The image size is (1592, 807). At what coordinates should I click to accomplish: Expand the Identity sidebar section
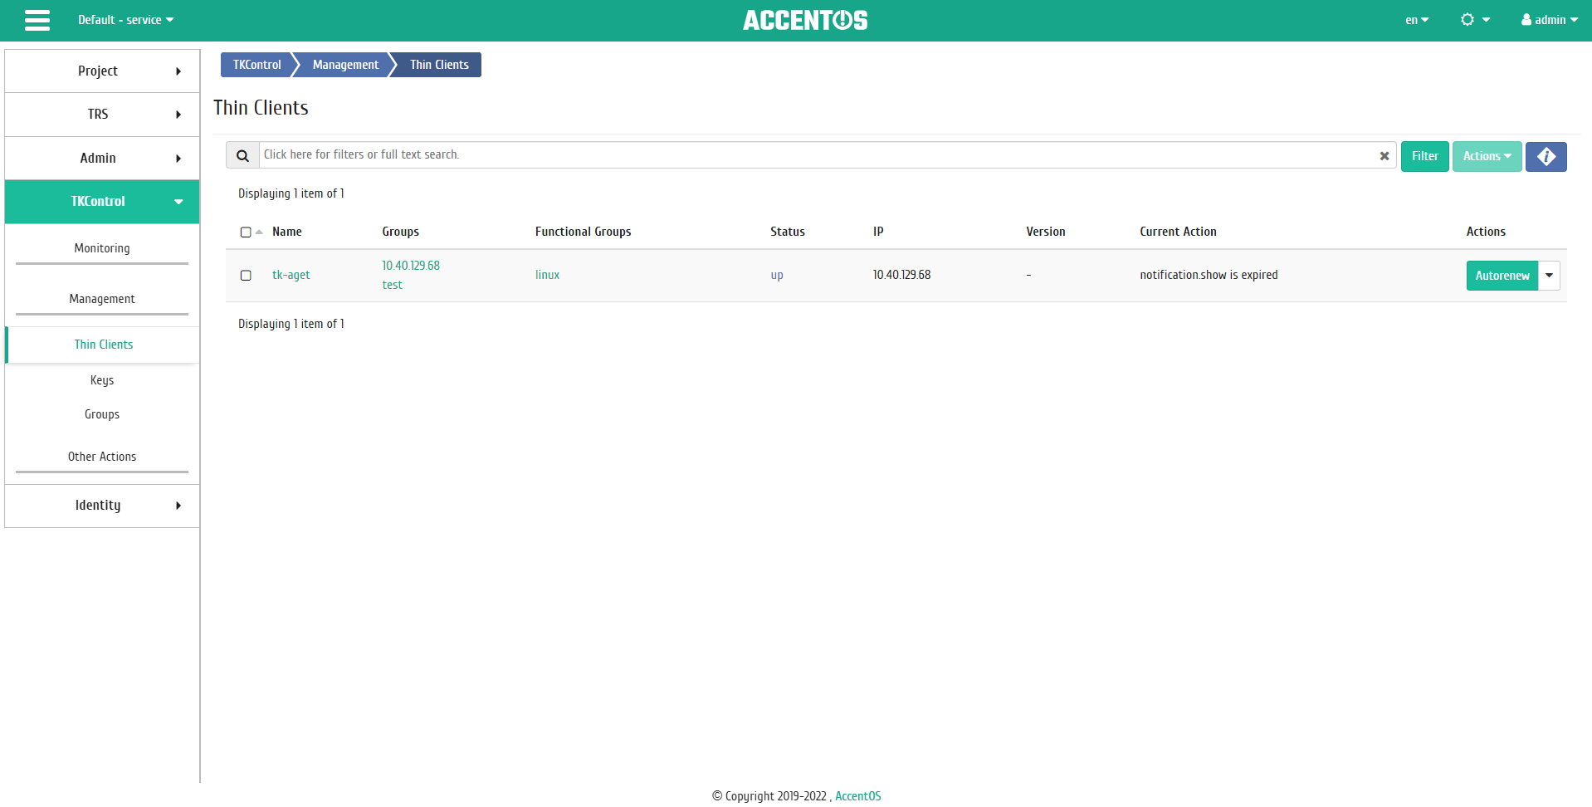tap(102, 506)
